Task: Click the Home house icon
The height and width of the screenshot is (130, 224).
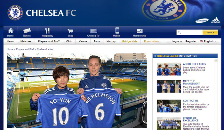Action: [11, 31]
